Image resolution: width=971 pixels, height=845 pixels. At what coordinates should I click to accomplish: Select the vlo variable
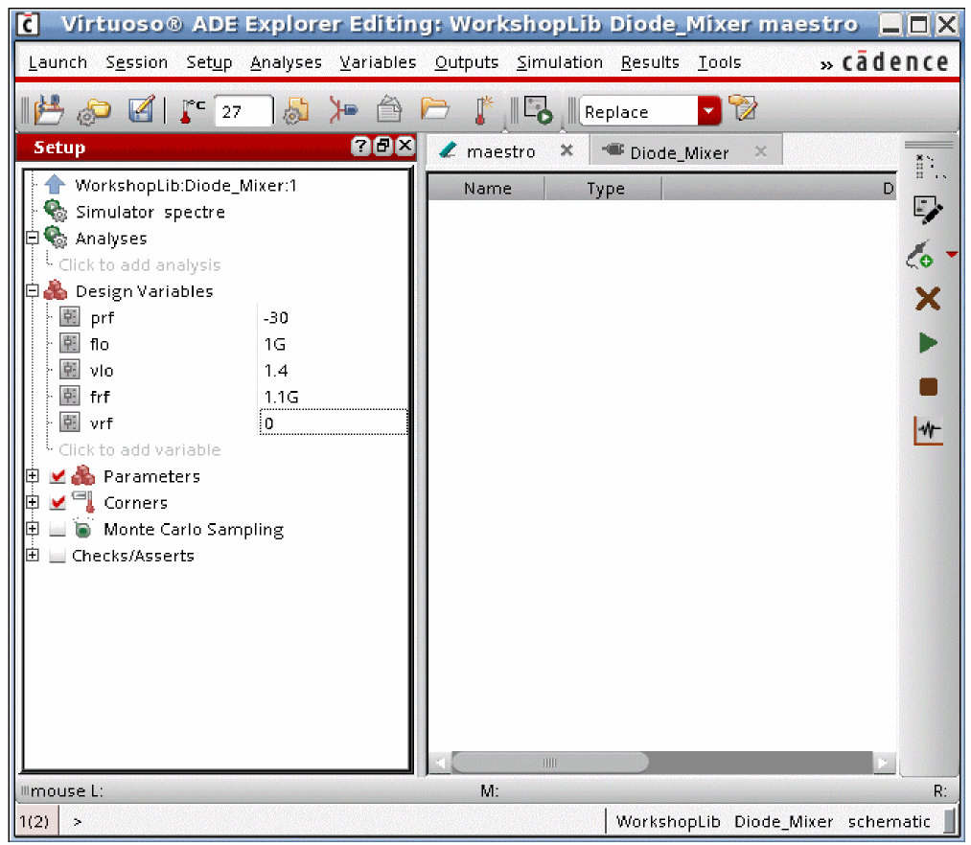point(101,371)
